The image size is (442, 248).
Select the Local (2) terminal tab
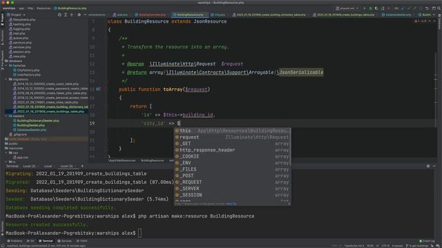click(x=29, y=166)
